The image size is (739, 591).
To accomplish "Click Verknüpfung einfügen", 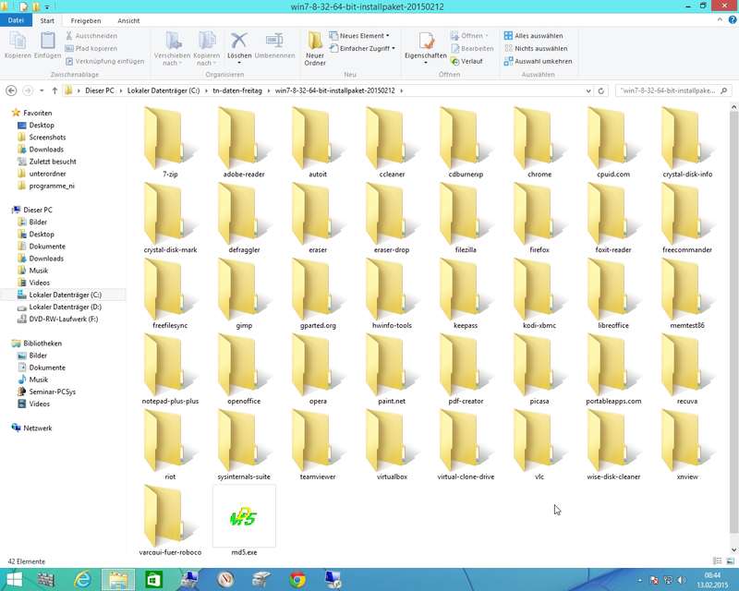I will 104,61.
